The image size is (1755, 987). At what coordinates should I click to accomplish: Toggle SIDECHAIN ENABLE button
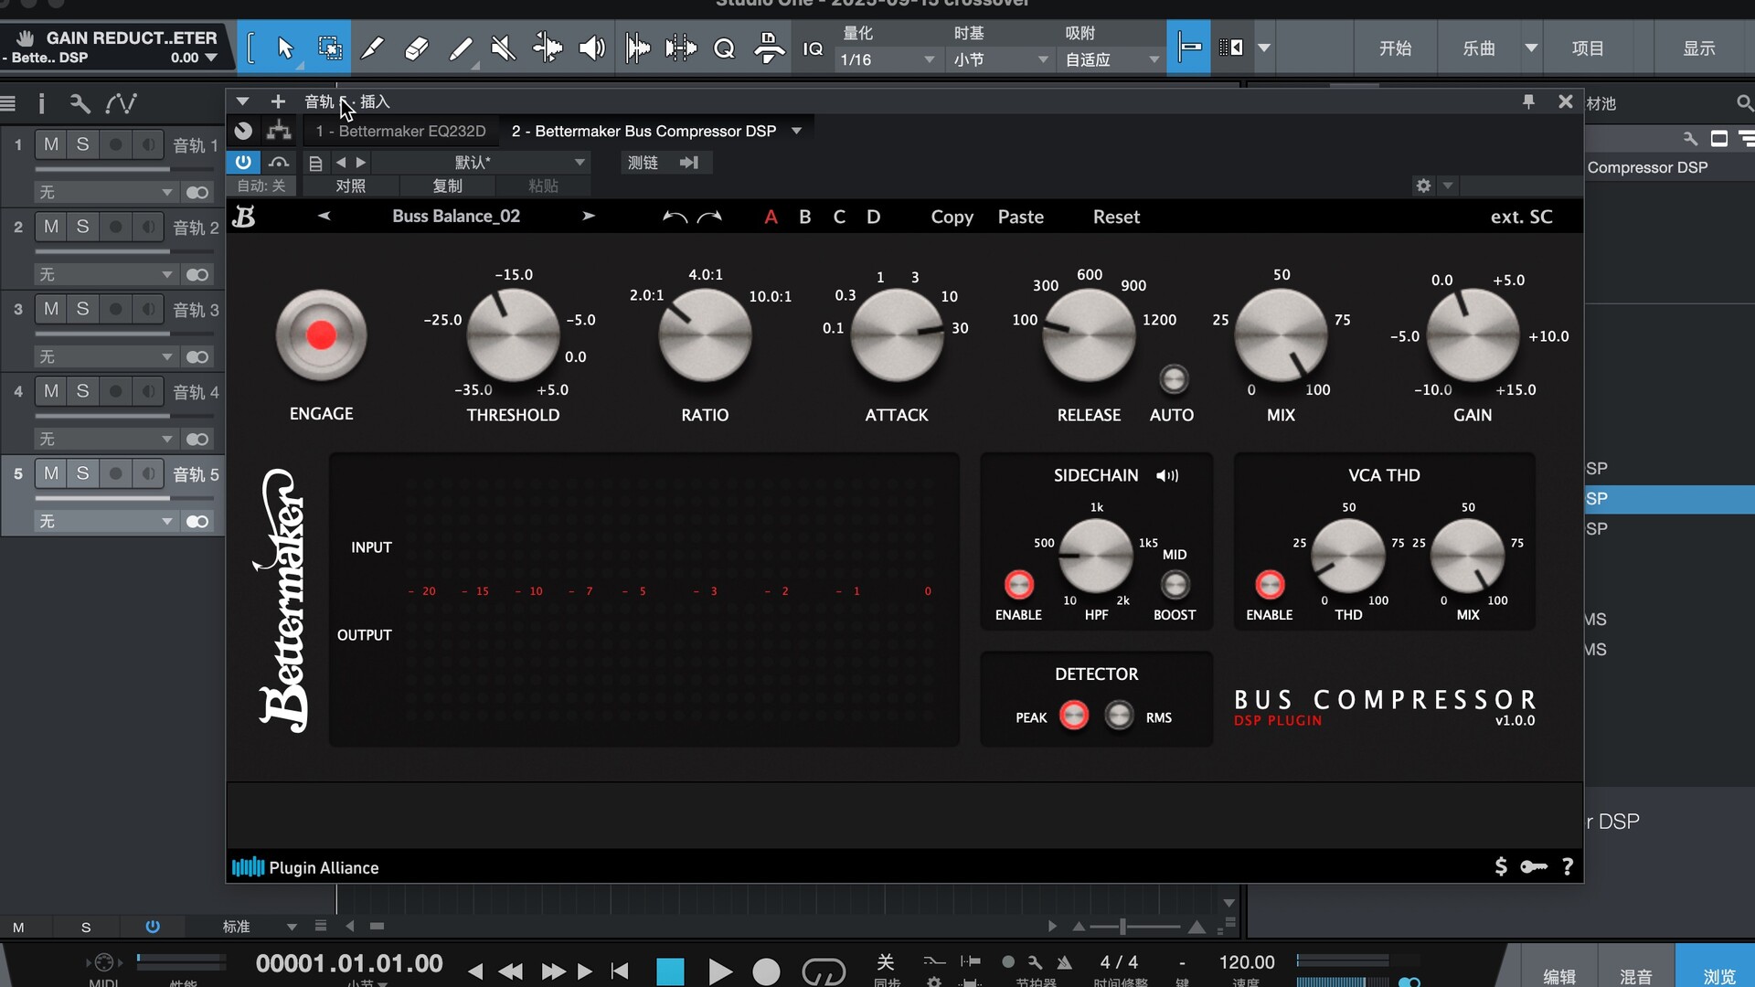coord(1018,584)
